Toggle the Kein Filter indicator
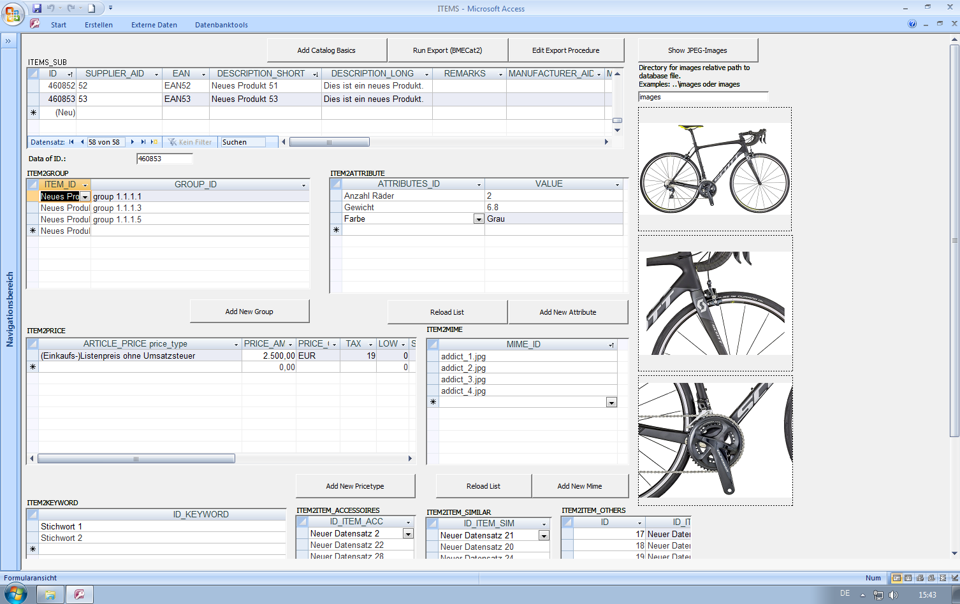Screen dimensions: 960x604 [190, 142]
